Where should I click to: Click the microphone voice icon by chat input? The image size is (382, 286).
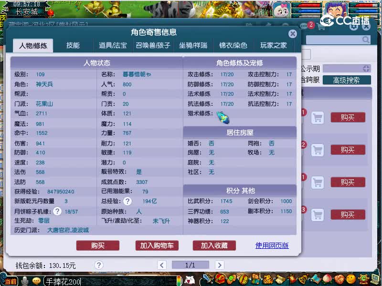click(25, 281)
